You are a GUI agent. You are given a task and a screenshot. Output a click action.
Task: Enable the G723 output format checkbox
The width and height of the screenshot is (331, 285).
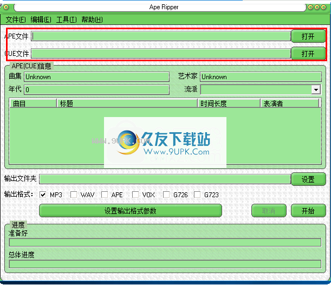[x=197, y=195]
